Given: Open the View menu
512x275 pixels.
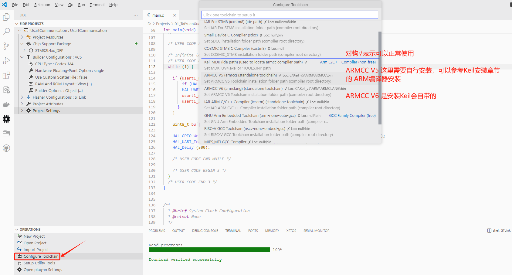Looking at the screenshot, I should 59,5.
